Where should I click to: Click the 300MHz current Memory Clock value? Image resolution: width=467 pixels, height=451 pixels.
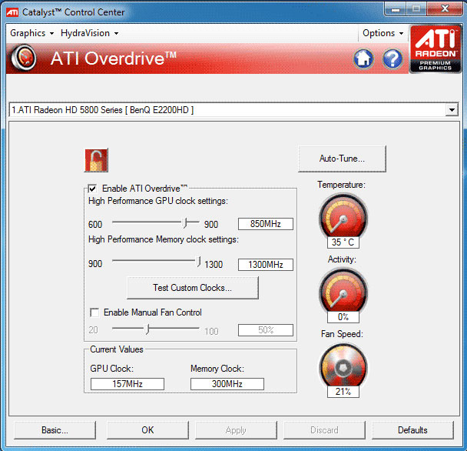pos(227,383)
